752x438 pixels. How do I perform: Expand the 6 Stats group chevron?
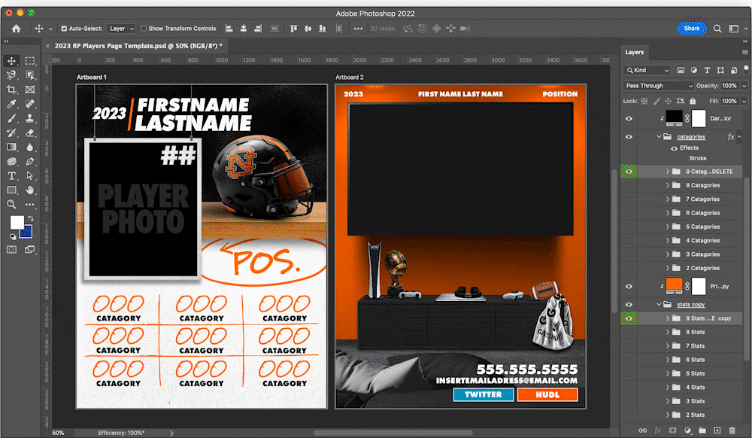[667, 359]
